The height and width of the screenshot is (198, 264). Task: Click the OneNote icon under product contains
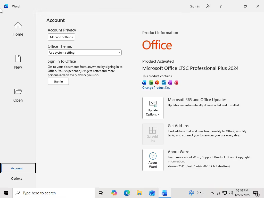170,82
